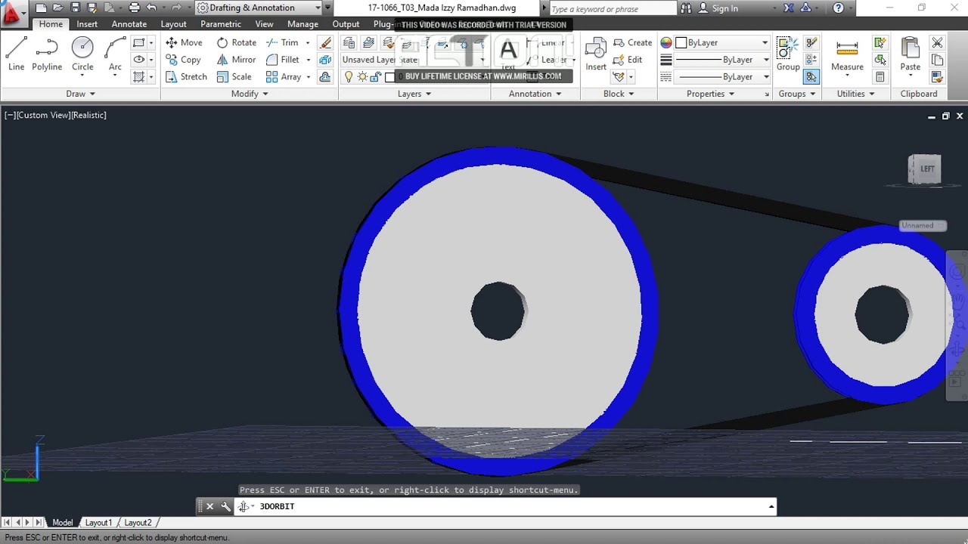Select the Line drawing tool
Image resolution: width=968 pixels, height=544 pixels.
[x=16, y=55]
